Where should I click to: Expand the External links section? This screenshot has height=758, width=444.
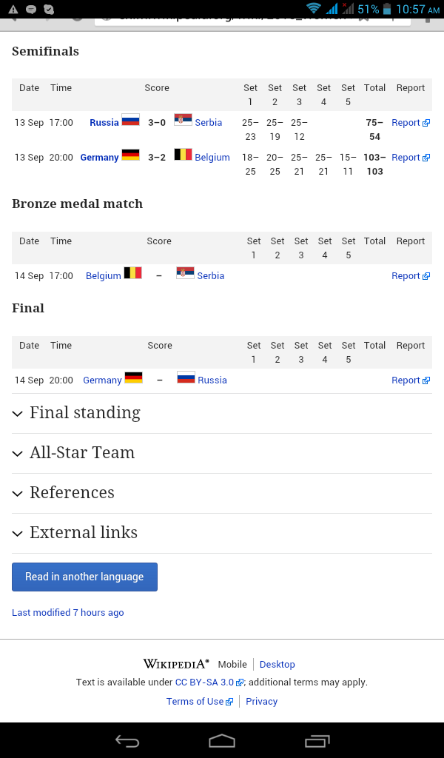[x=222, y=534]
